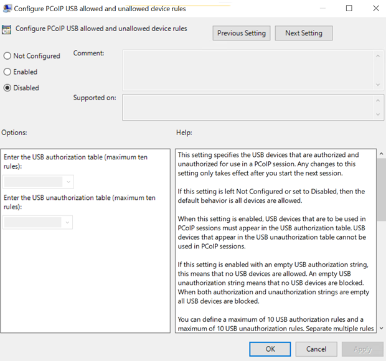Click the Supported on scroll down arrow

pyautogui.click(x=378, y=115)
